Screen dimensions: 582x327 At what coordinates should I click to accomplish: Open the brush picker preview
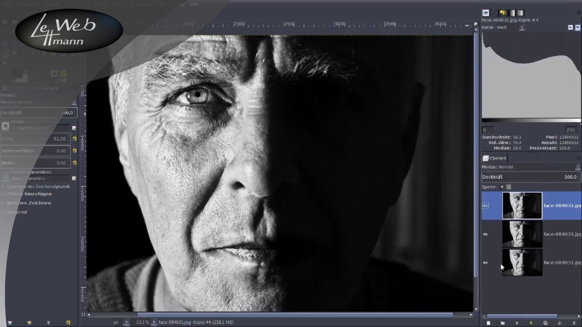(5, 126)
